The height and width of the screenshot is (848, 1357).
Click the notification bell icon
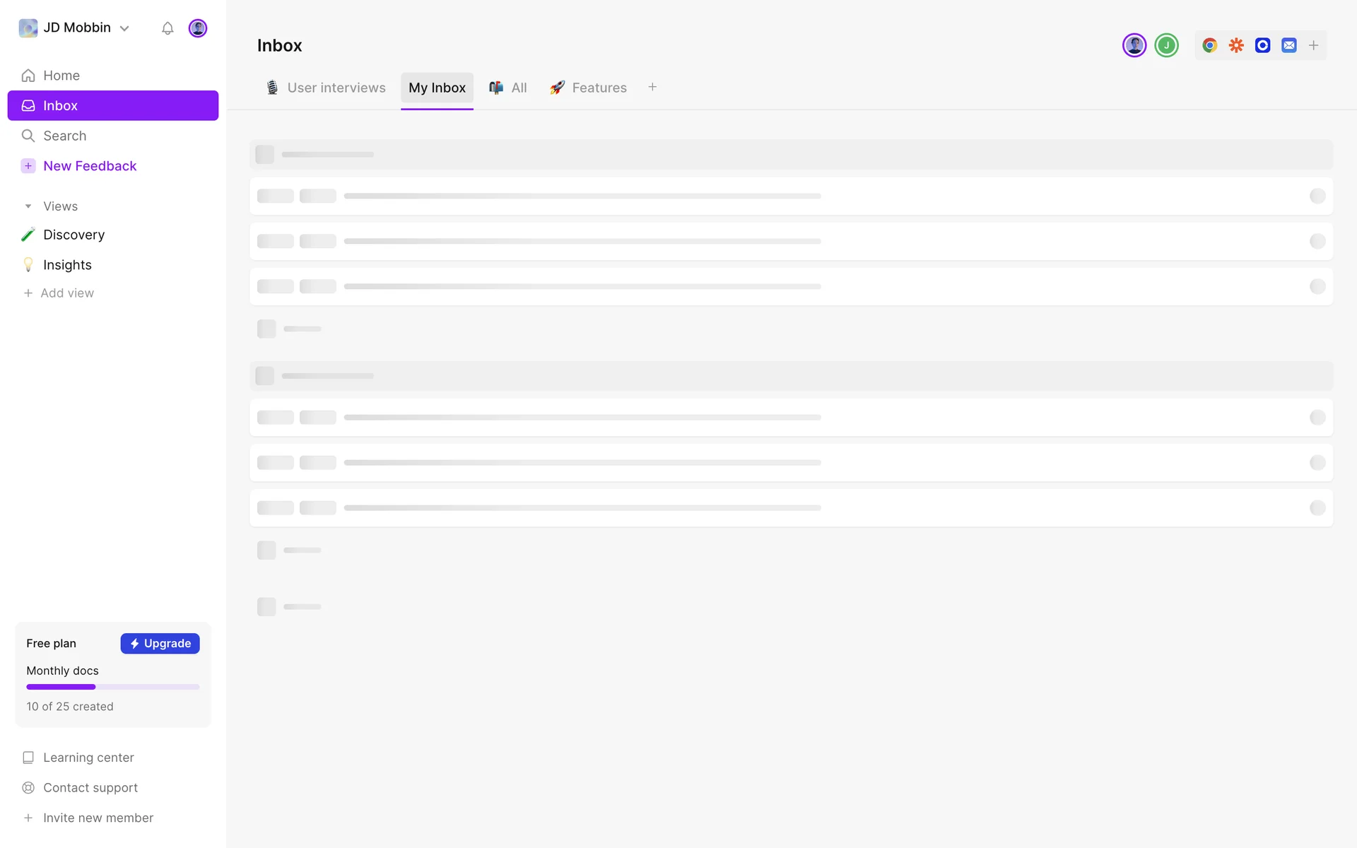click(x=168, y=28)
